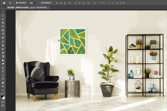Select the Pen tool

tap(3, 68)
